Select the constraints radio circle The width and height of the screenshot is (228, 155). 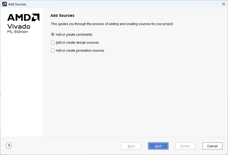(53, 34)
